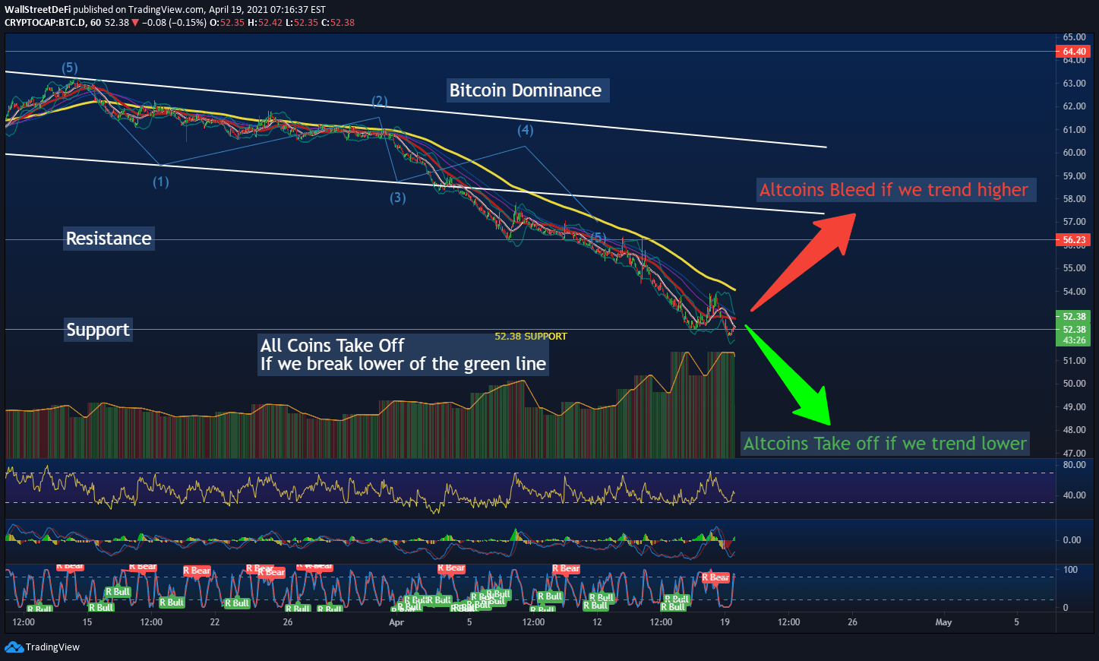Click the −0.08 (−0.15%) change value
Screen dimensions: 1099x661
coord(174,23)
